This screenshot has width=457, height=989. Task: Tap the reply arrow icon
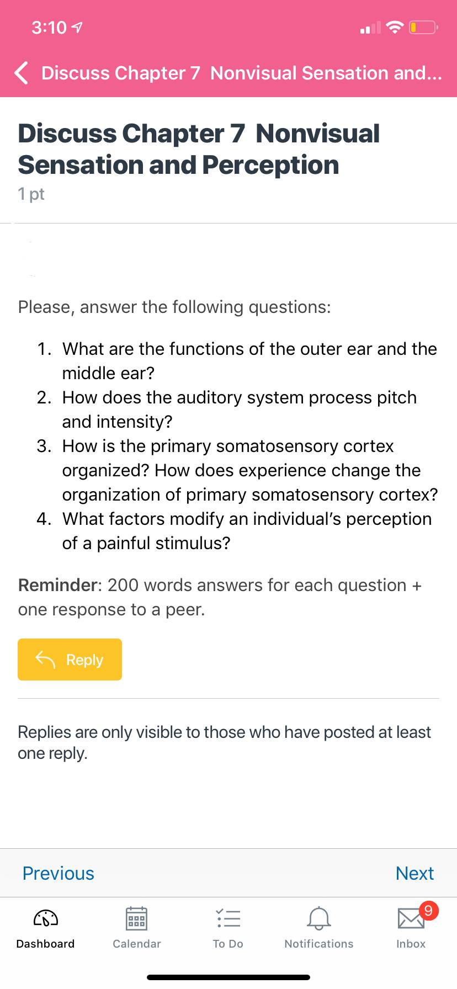[45, 660]
